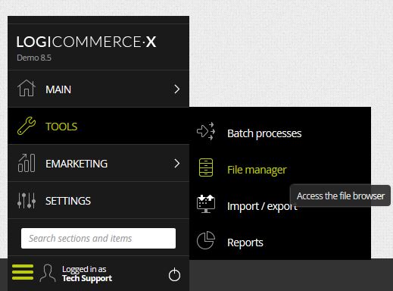Click the Reports pie chart icon
Screen dimensions: 393x291
[206, 240]
